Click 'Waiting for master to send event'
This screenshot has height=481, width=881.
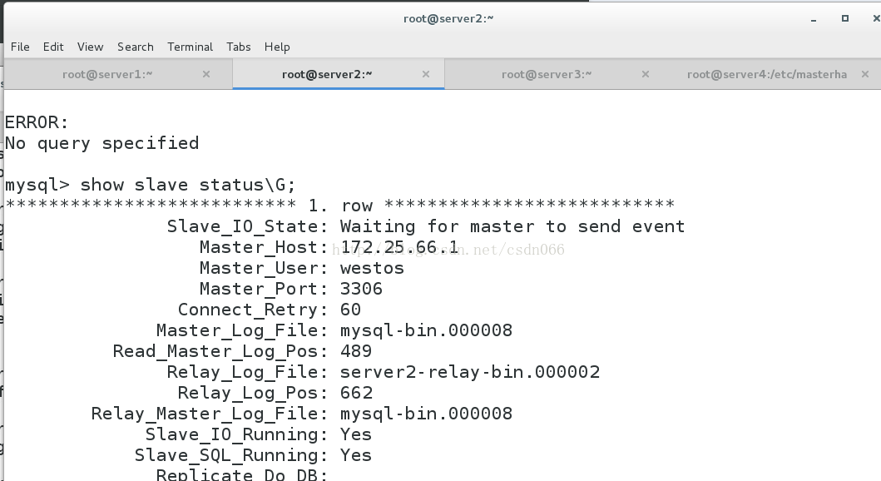[512, 226]
